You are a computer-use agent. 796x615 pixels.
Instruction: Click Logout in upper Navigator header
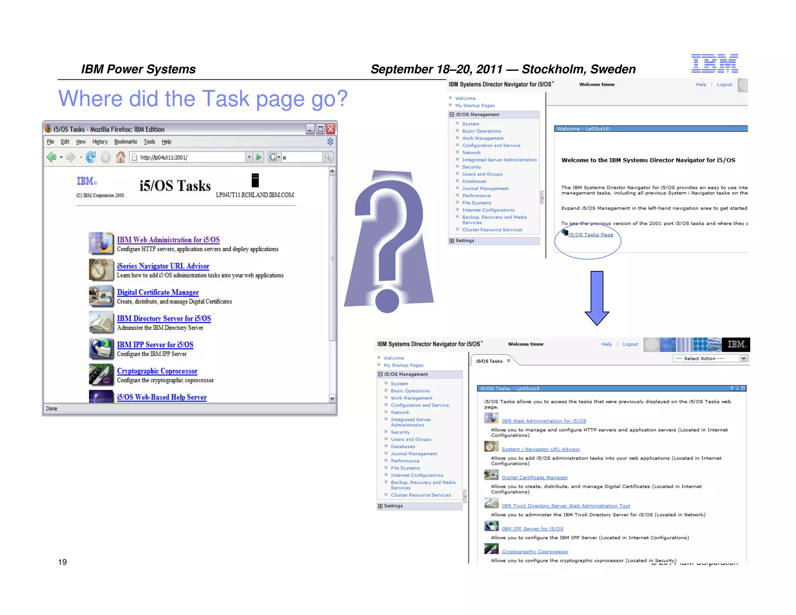(724, 84)
